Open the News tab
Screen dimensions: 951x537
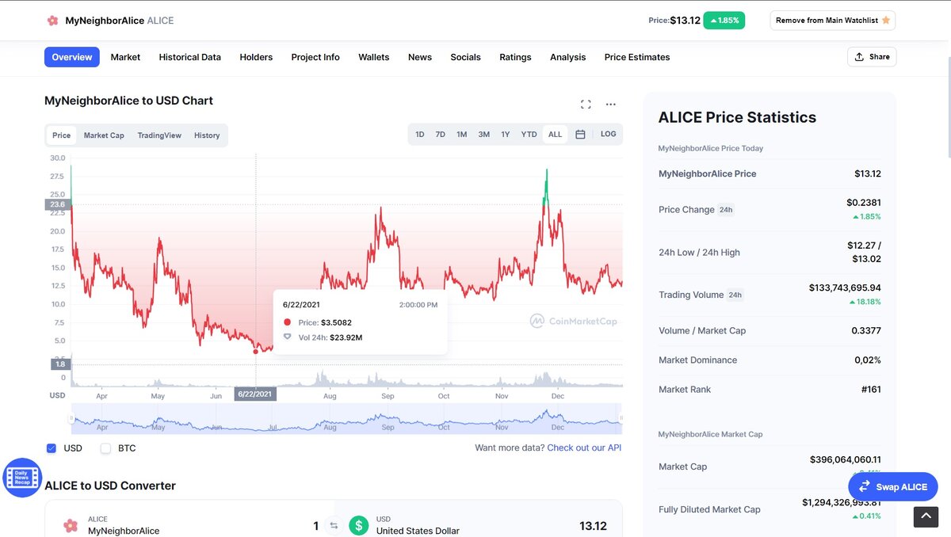pos(420,57)
